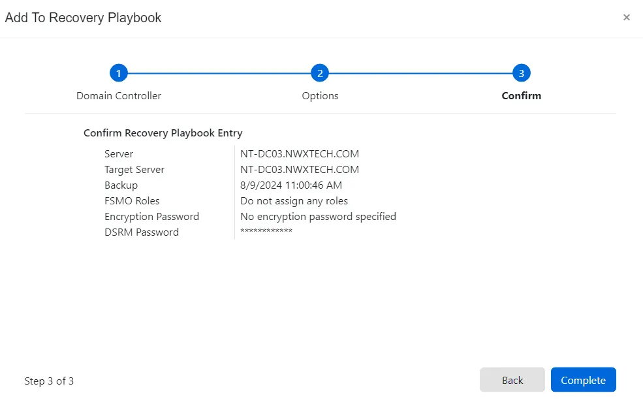Click the 'Add To Recovery Playbook' title
The image size is (643, 410).
click(83, 18)
